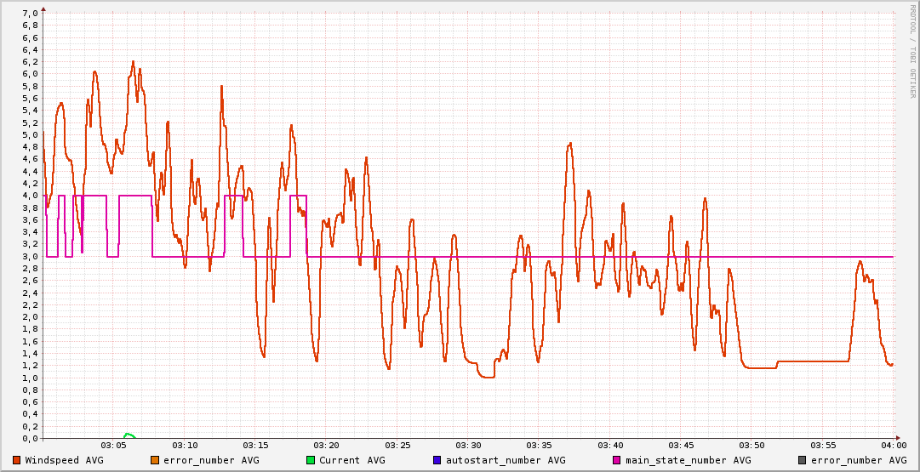920x472 pixels.
Task: Click the magenta main_state_number legend swatch
Action: (617, 460)
